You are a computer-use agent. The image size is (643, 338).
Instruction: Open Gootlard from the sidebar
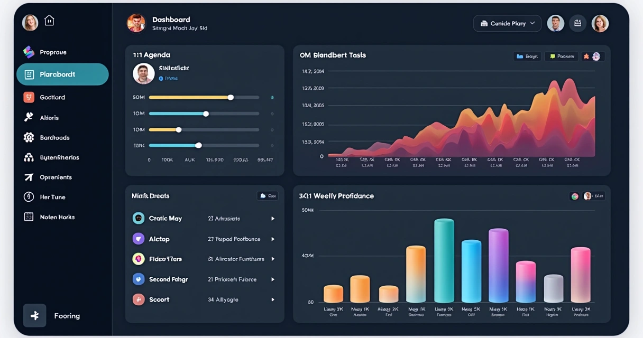tap(52, 97)
